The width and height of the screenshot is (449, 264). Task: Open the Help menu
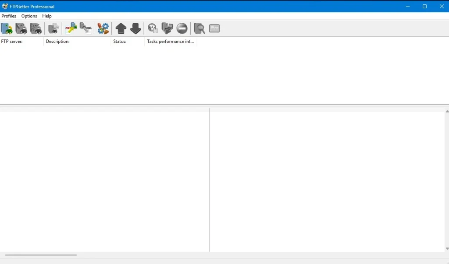click(47, 16)
